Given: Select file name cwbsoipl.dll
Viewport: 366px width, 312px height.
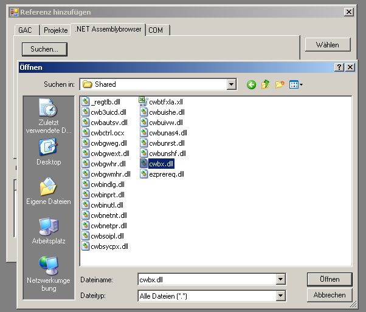Looking at the screenshot, I should (x=108, y=236).
